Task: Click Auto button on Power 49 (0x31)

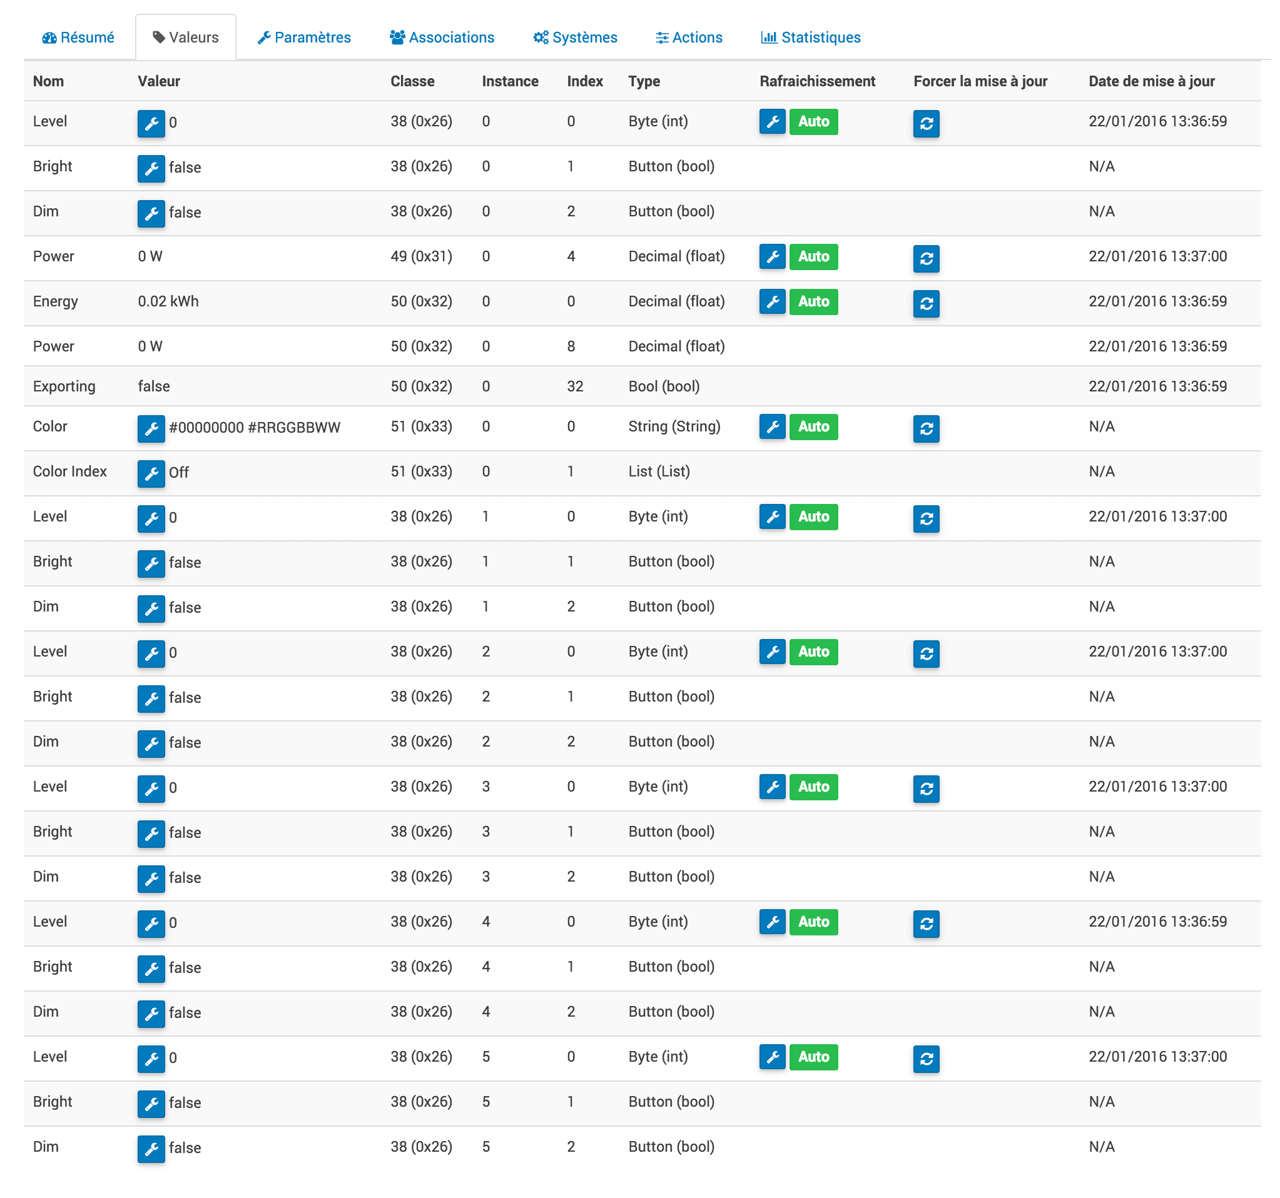Action: pos(814,257)
